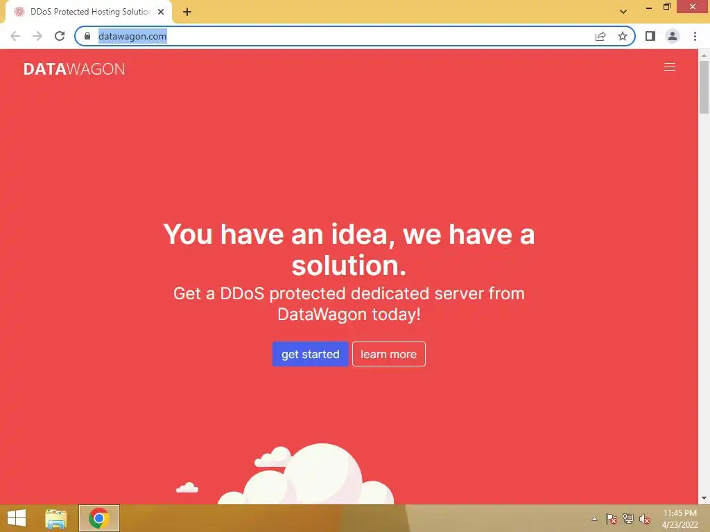Restore down the Chrome window
Screen dimensions: 710x532
[667, 7]
